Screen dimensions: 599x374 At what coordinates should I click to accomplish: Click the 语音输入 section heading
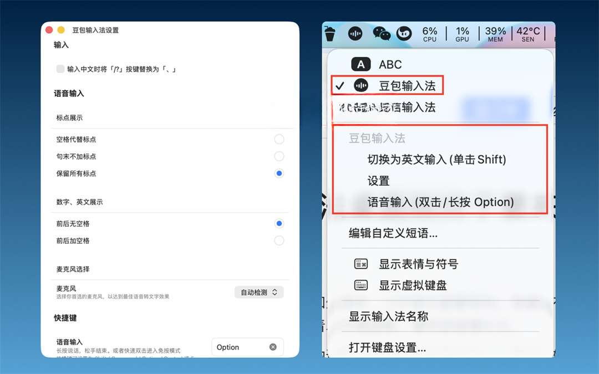[69, 94]
